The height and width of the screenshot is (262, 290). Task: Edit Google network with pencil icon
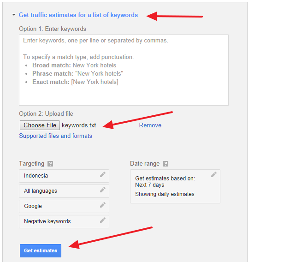click(x=103, y=205)
